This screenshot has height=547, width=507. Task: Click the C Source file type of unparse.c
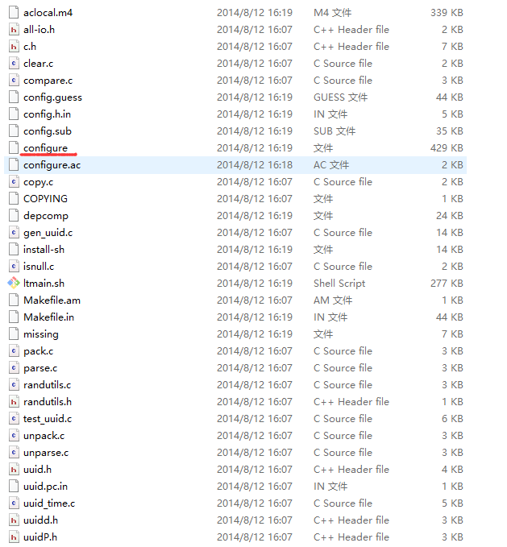(343, 453)
